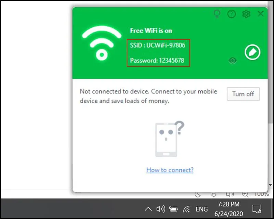
Task: Turn off the Free WiFi hotspot
Action: tap(243, 94)
